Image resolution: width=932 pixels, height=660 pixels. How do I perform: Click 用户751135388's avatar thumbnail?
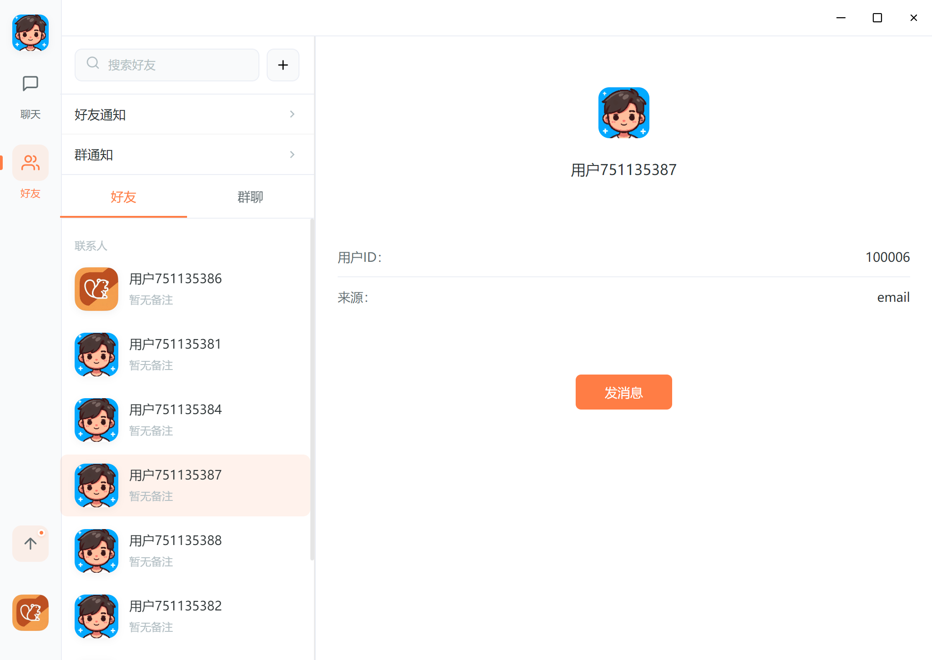click(x=96, y=550)
